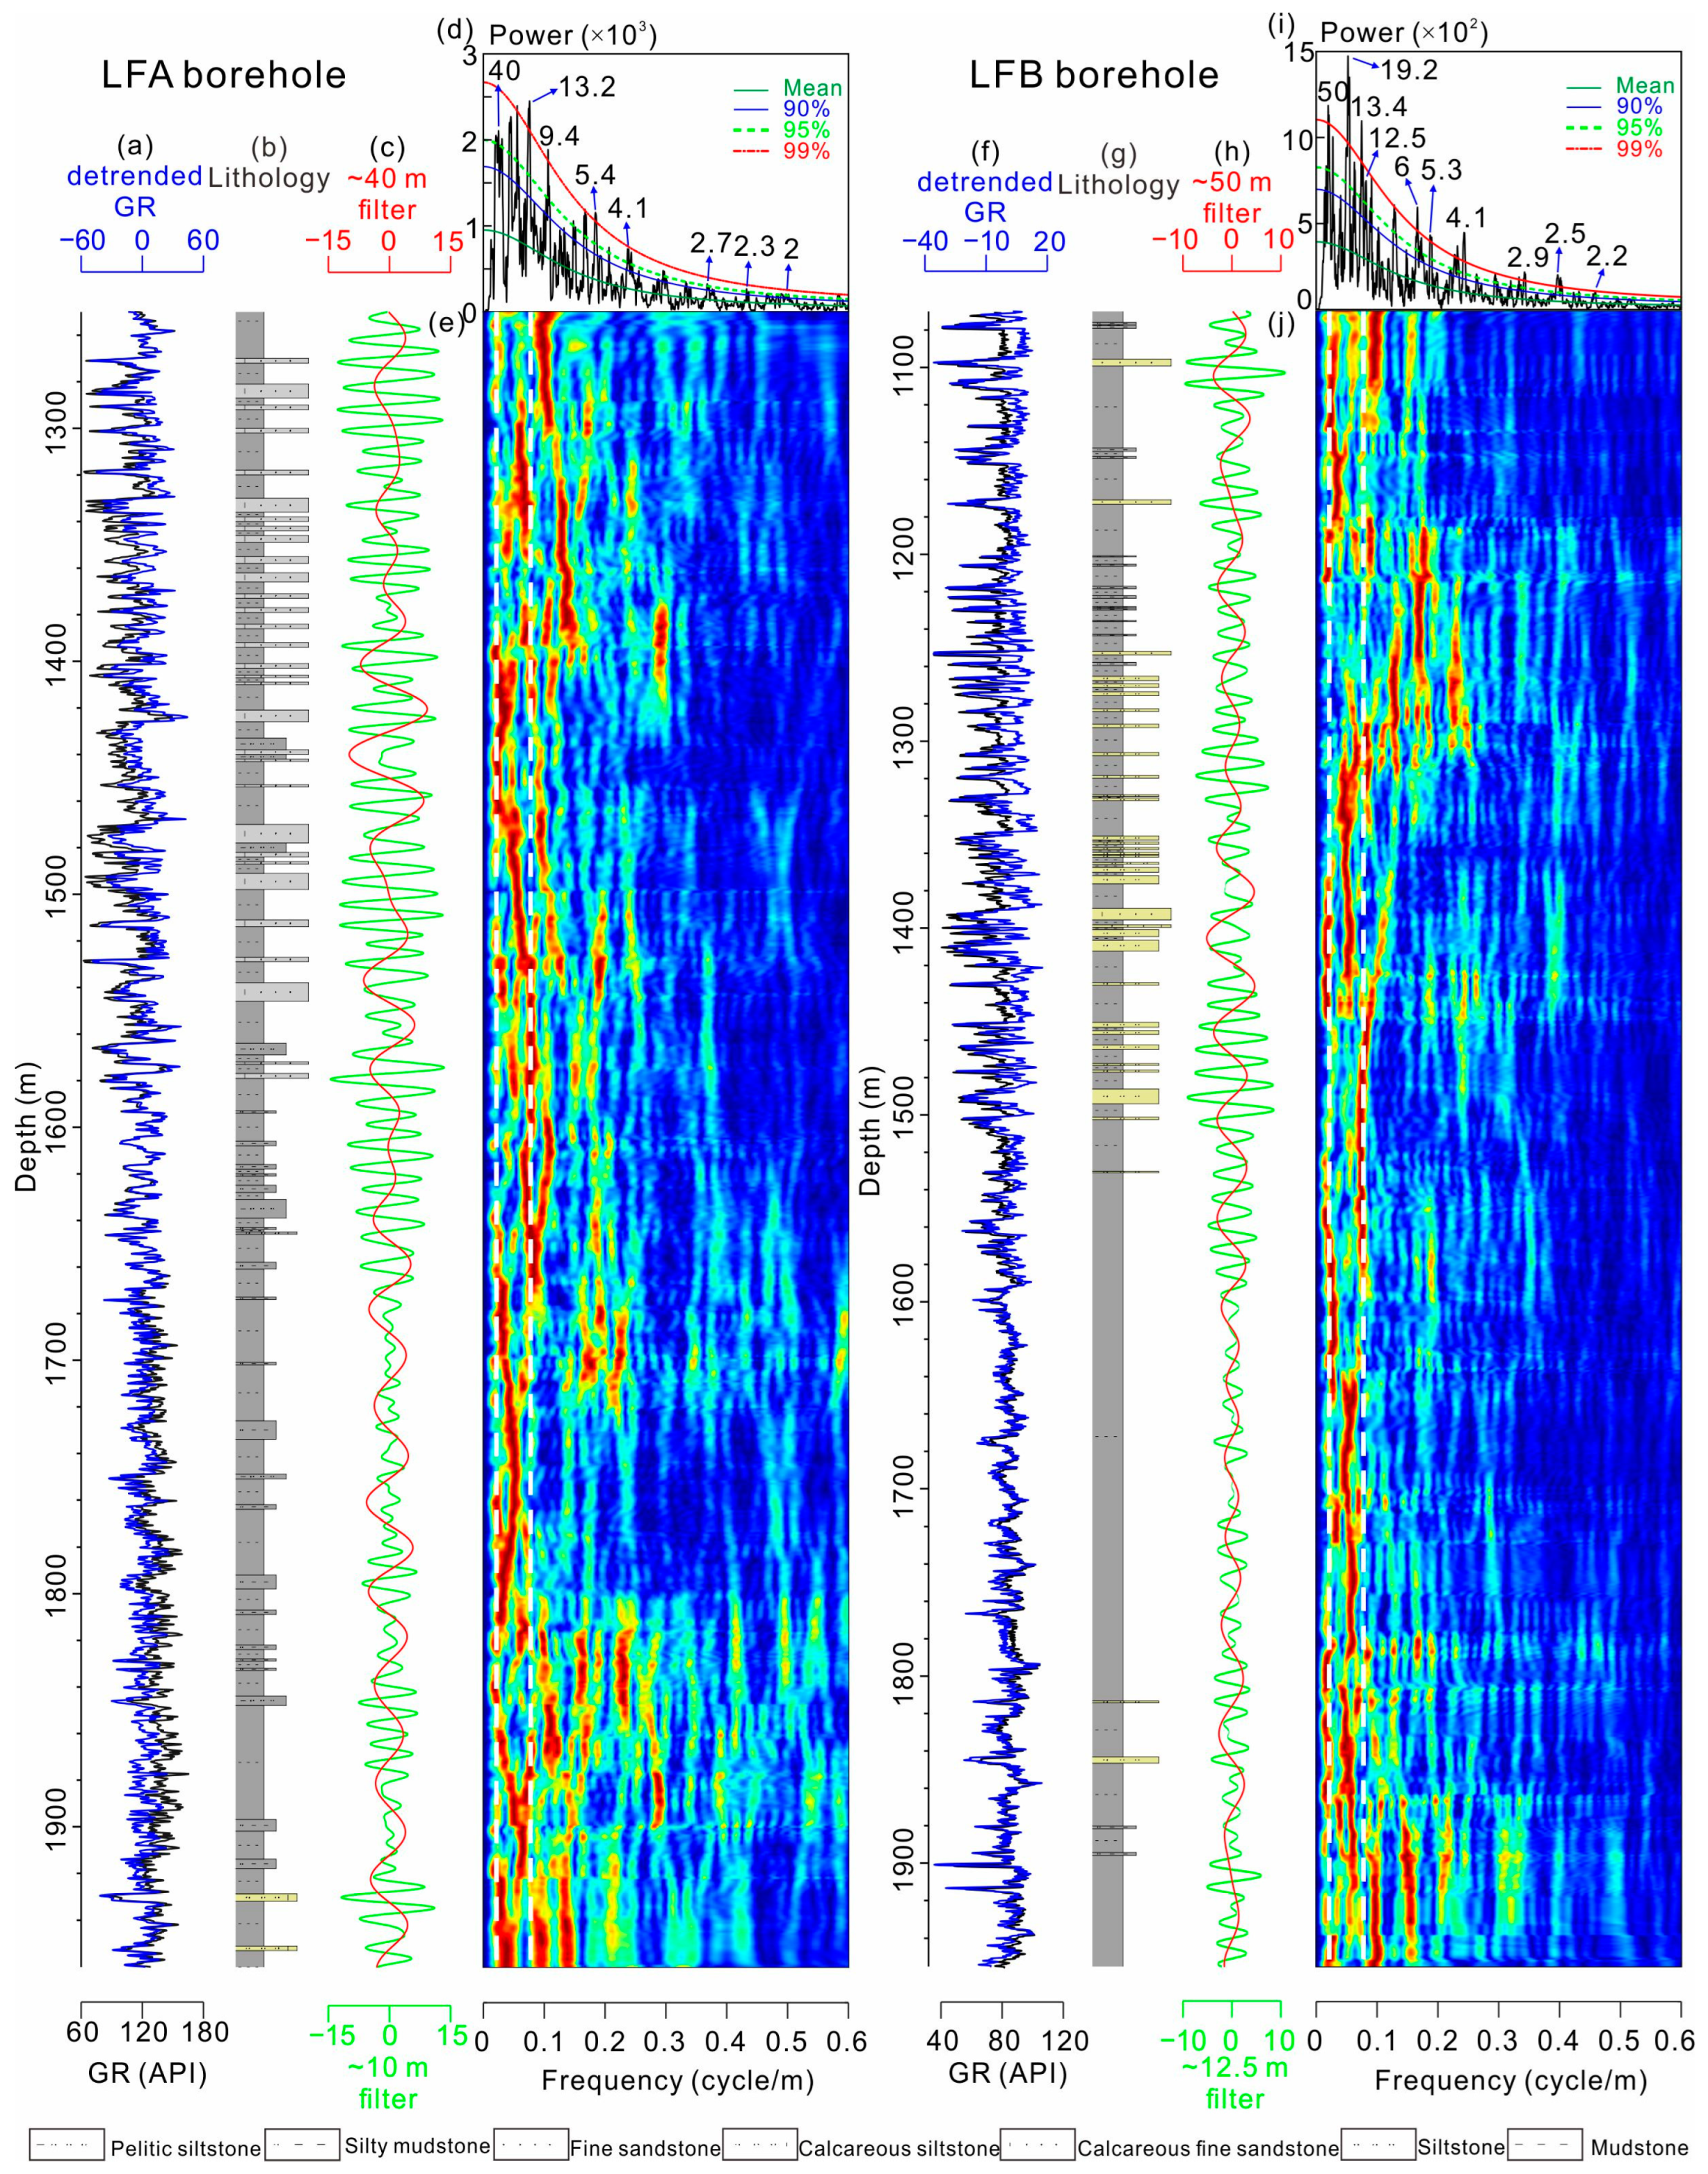Click the Mudstone legend pattern box
Viewport: 1708px width, 2174px height.
[1544, 2145]
